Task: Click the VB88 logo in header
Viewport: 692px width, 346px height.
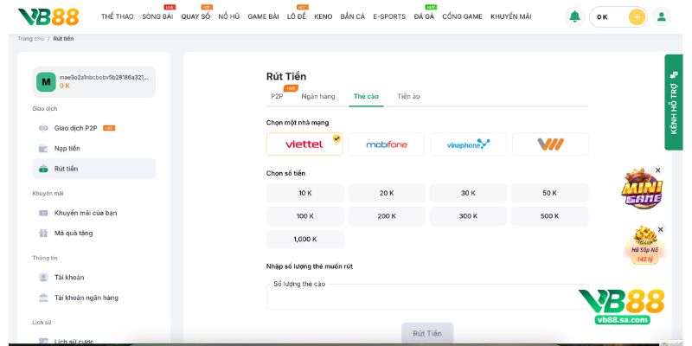Action: pyautogui.click(x=48, y=16)
